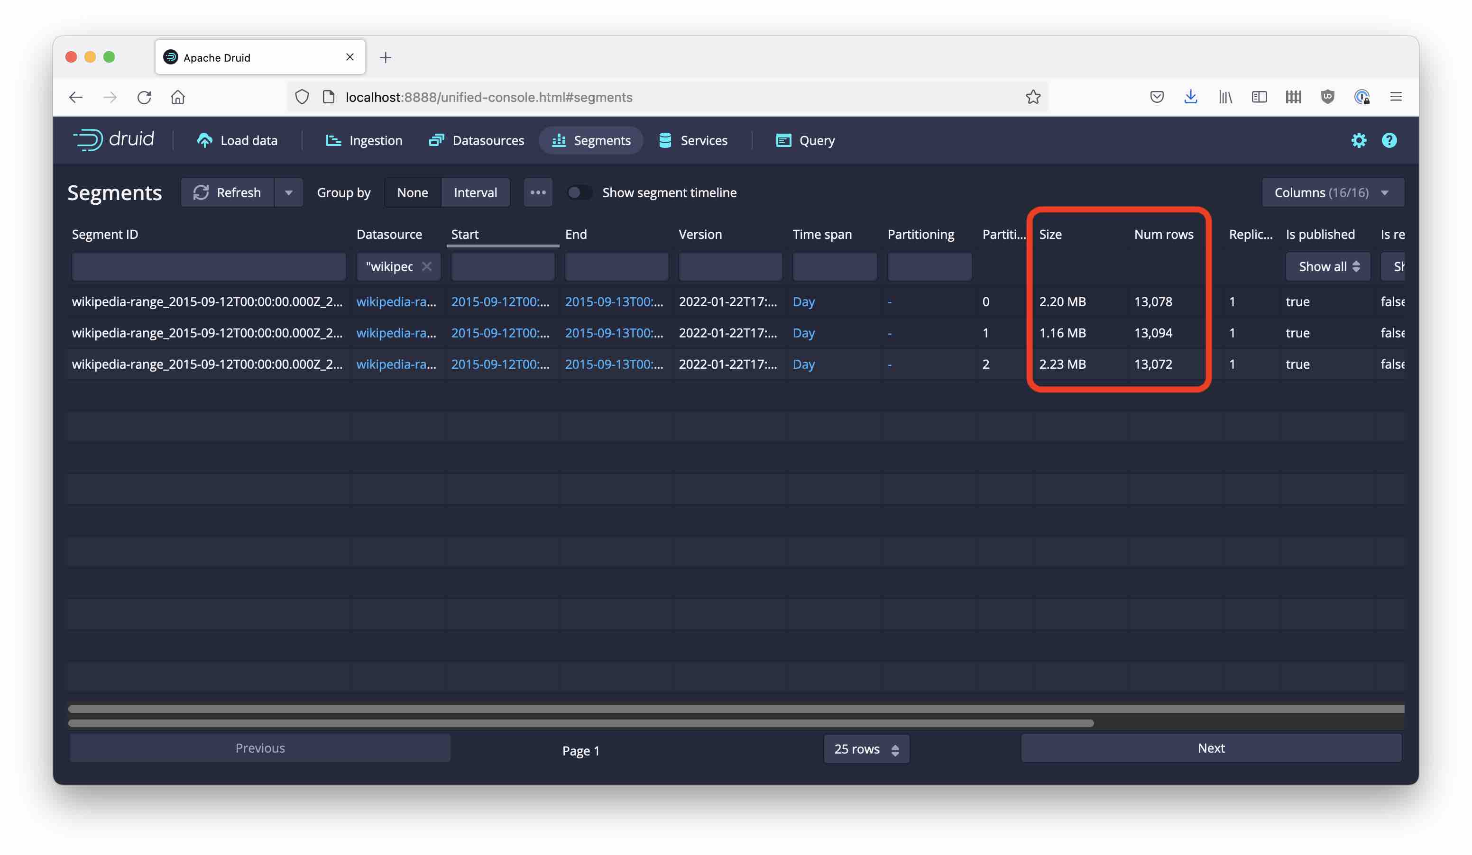Open Firefox hamburger menu
This screenshot has height=855, width=1472.
tap(1396, 97)
